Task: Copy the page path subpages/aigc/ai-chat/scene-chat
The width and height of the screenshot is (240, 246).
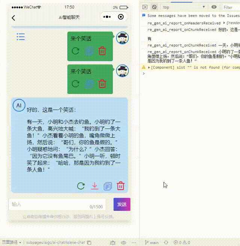Action: pos(89,243)
